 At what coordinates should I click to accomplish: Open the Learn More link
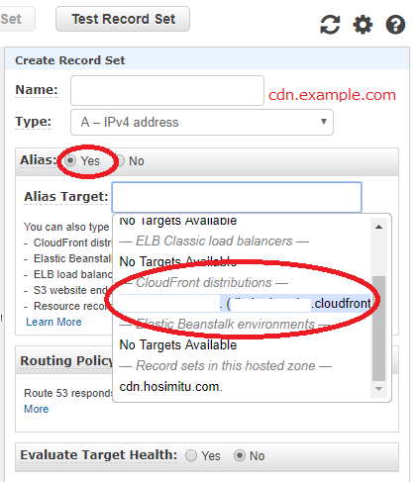click(53, 322)
